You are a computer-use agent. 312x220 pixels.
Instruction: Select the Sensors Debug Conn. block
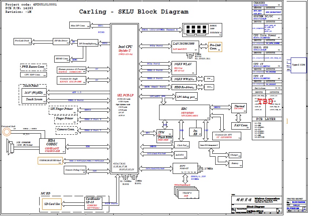[x=75, y=170]
